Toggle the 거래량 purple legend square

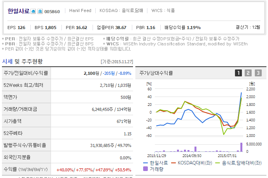click(153, 169)
